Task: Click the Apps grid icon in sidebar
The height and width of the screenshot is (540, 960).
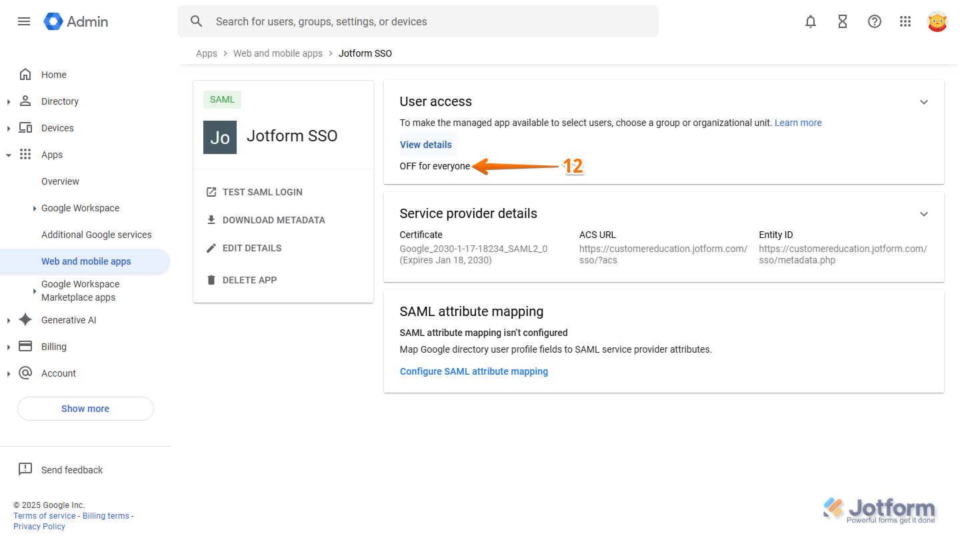Action: click(x=25, y=154)
